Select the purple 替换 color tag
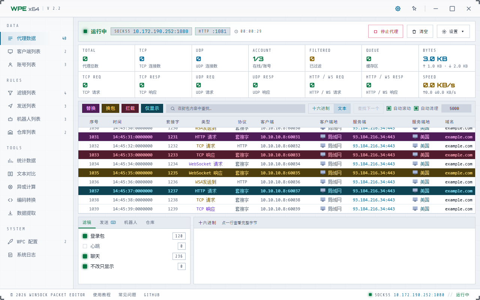This screenshot has width=480, height=300. [x=91, y=108]
